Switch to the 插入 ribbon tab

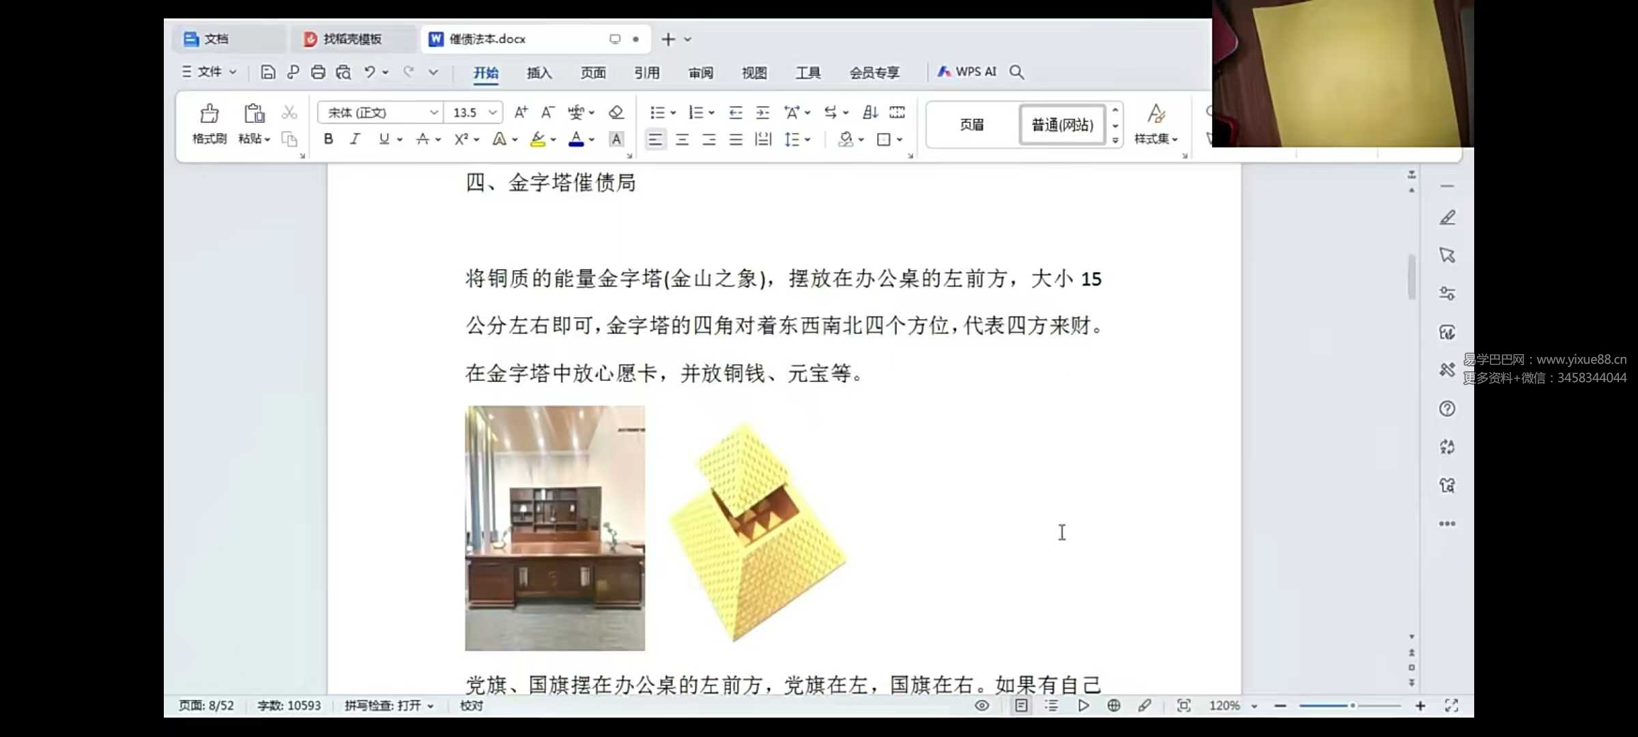(x=538, y=72)
